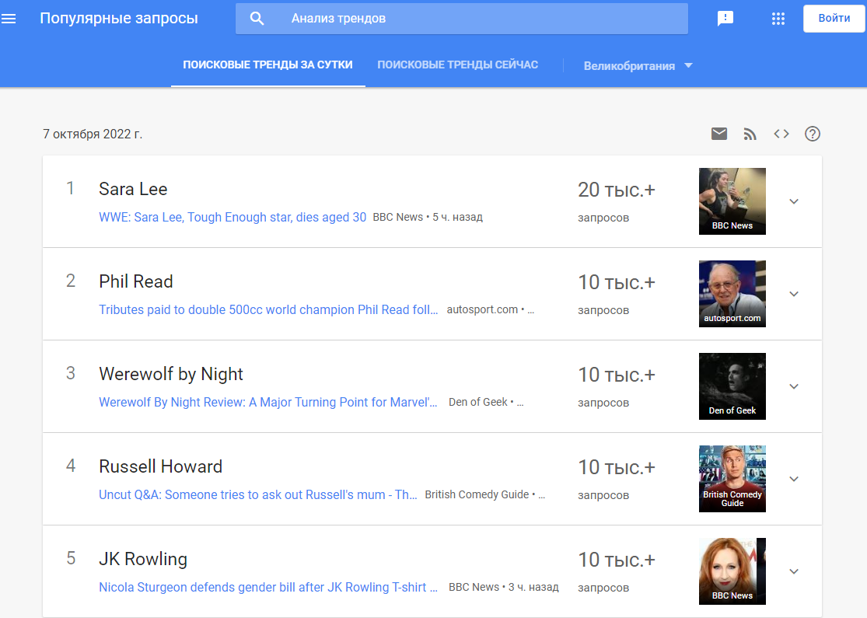
Task: Subscribe via the email envelope icon
Action: (718, 134)
